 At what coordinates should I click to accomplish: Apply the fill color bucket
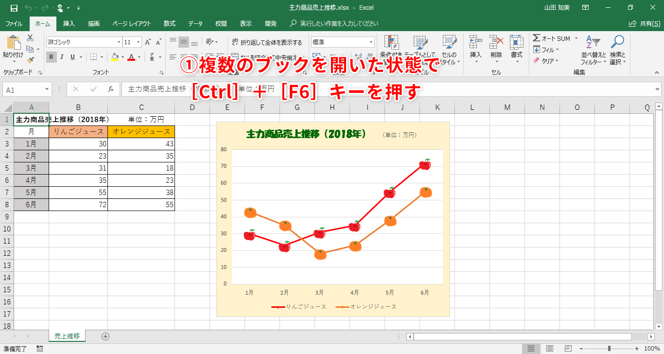coord(114,57)
